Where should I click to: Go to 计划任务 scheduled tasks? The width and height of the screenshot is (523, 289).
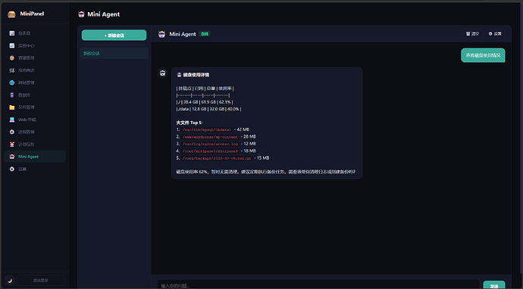[35, 144]
